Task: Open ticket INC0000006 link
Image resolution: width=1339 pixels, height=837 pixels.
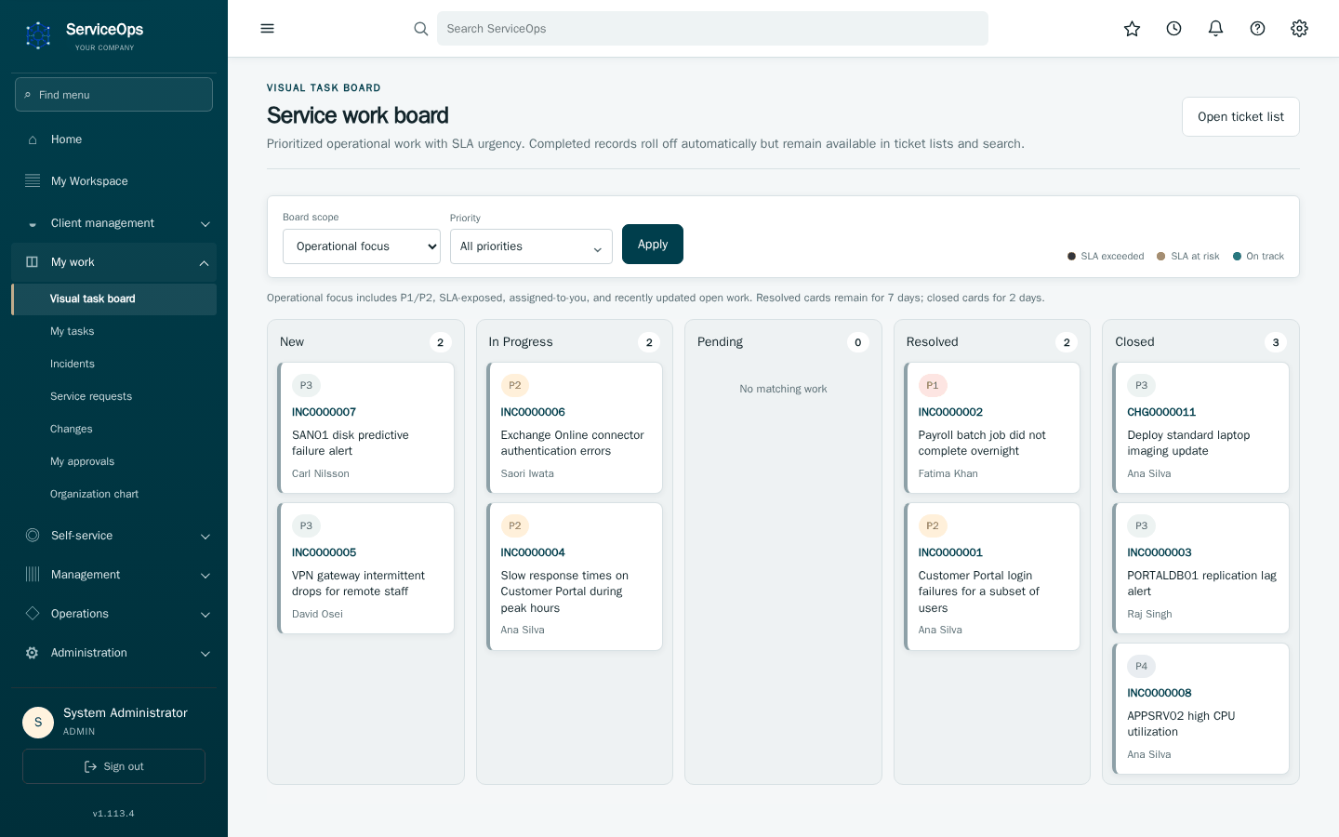Action: [x=533, y=412]
